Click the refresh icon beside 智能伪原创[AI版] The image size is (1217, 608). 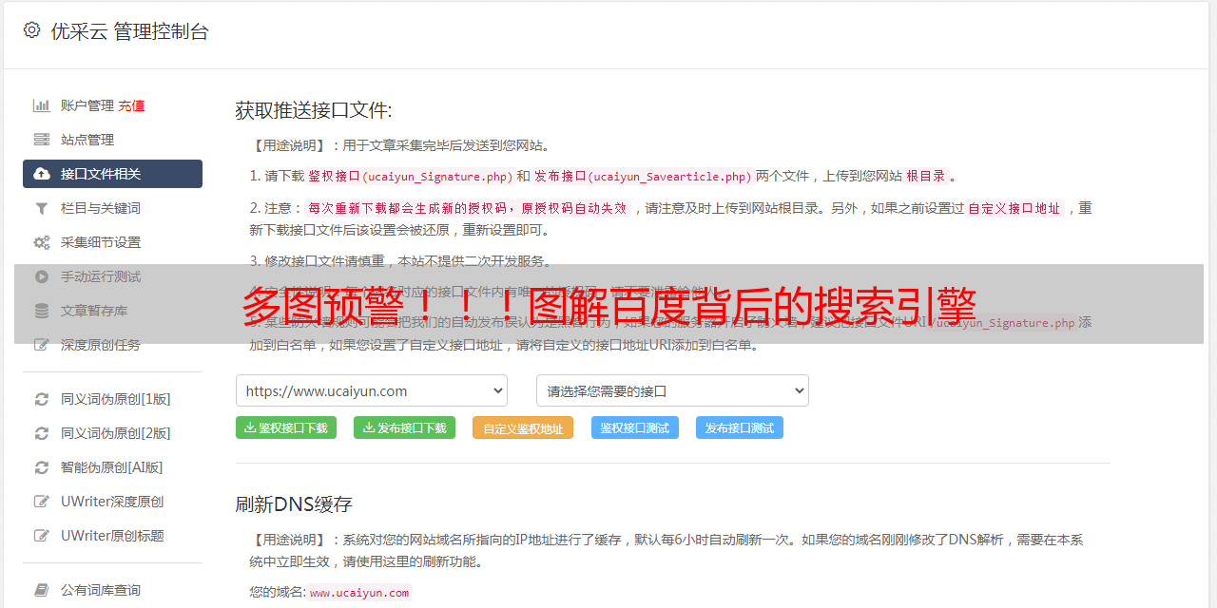coord(42,467)
